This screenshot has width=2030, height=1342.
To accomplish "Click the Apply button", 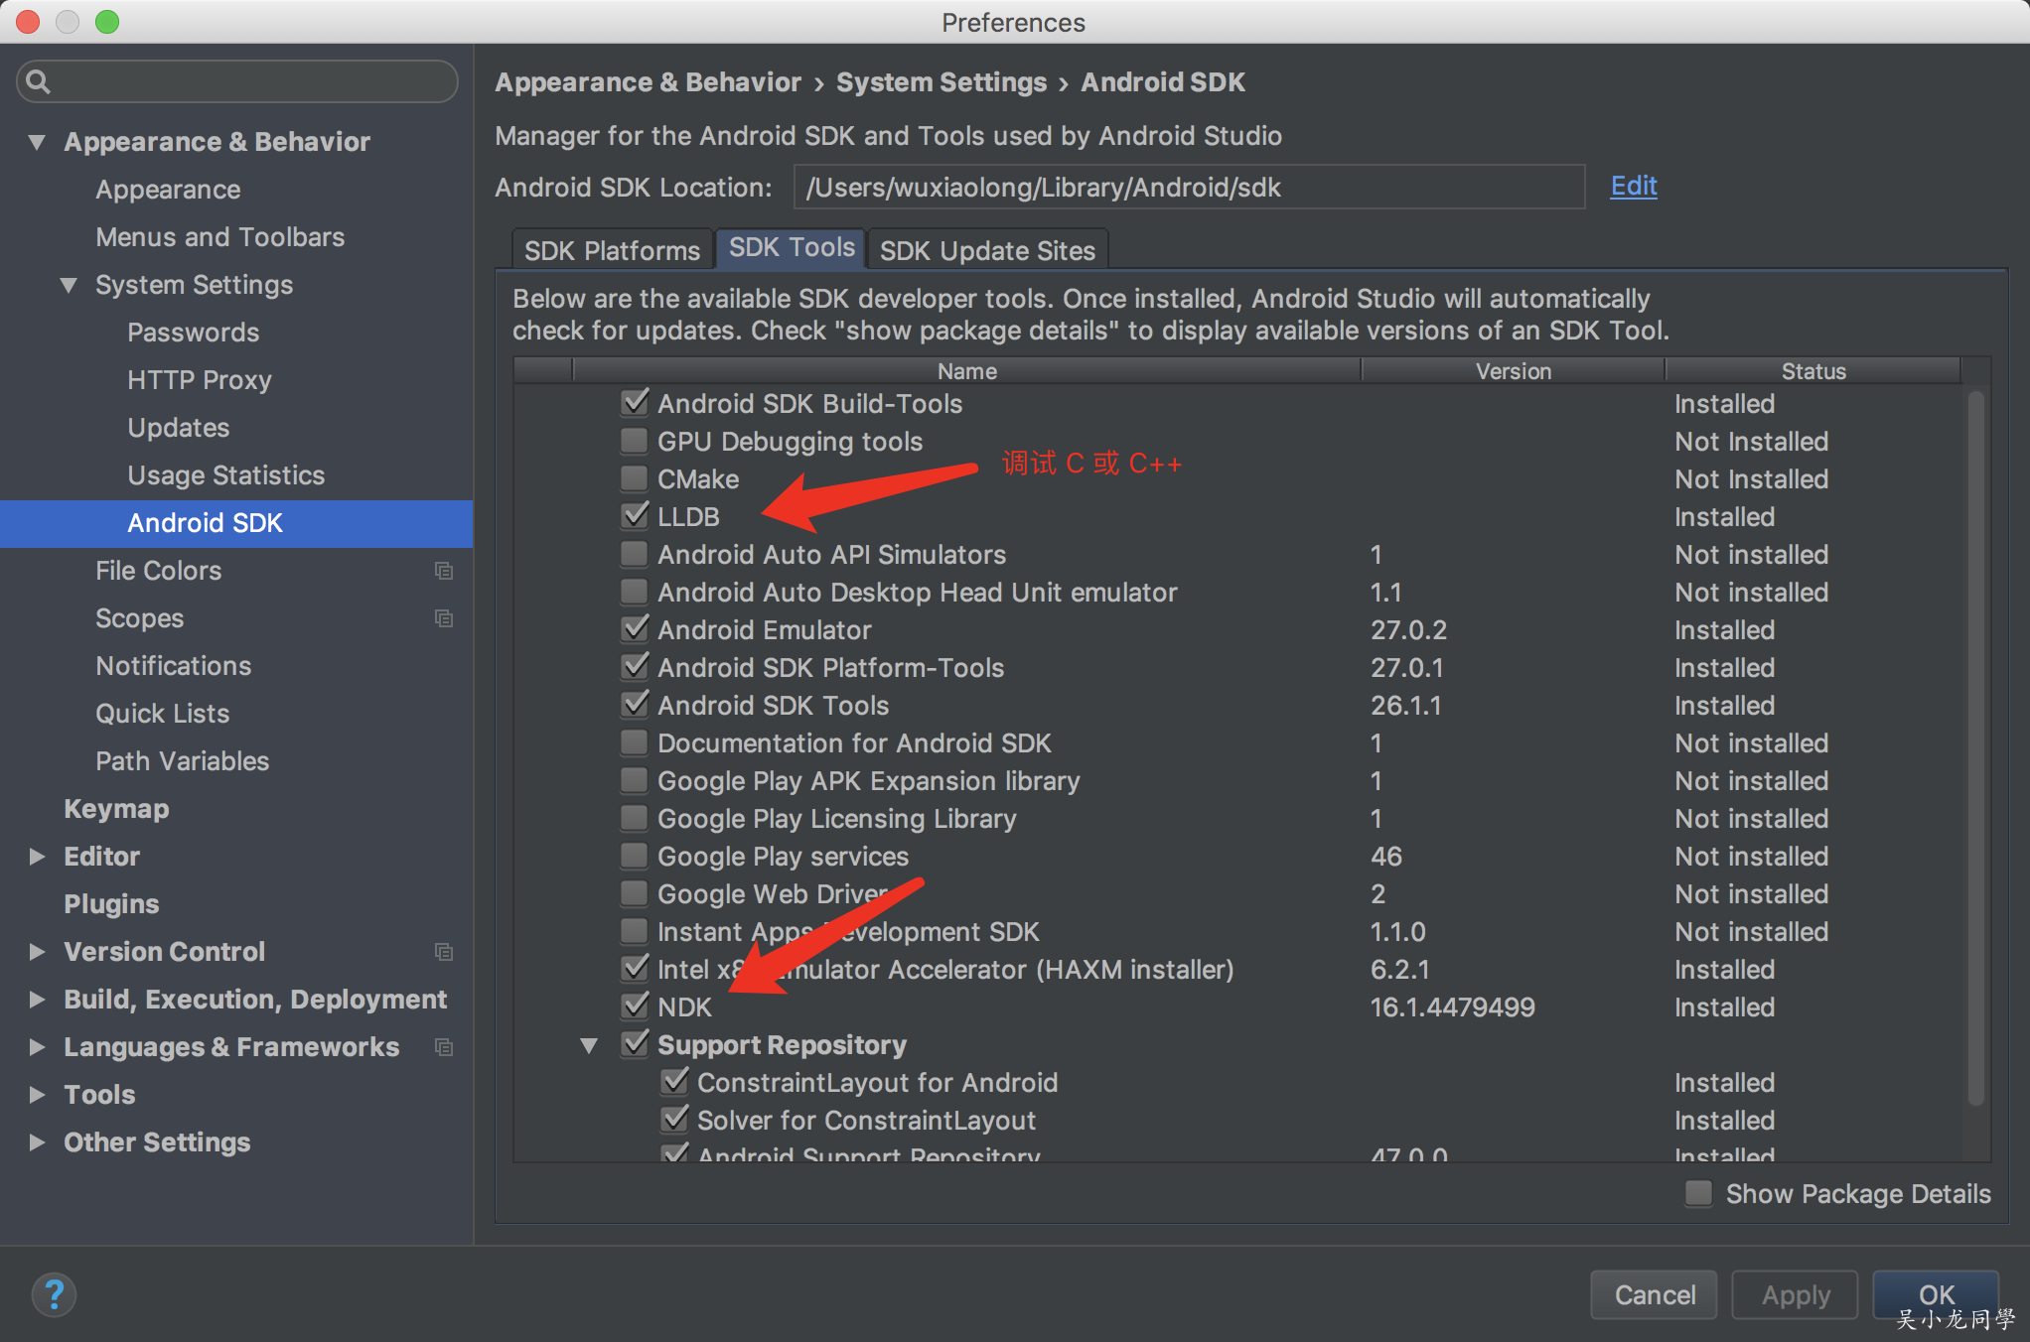I will tap(1796, 1294).
